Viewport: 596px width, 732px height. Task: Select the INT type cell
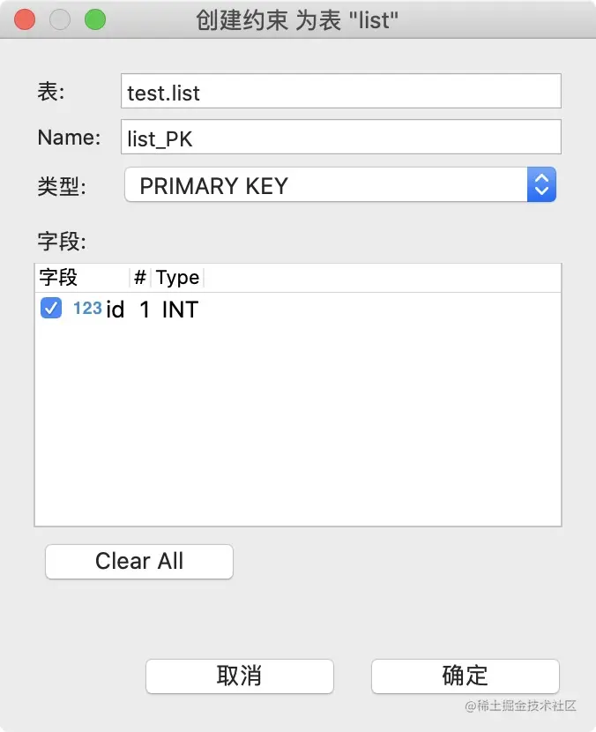(x=180, y=310)
